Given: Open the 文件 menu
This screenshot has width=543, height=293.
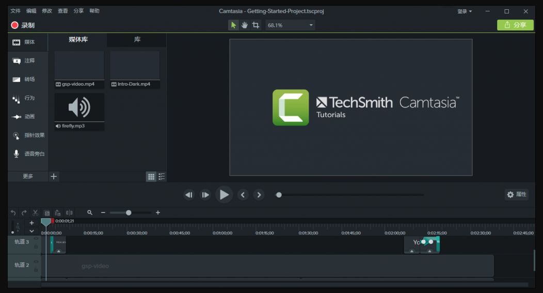Looking at the screenshot, I should 15,11.
